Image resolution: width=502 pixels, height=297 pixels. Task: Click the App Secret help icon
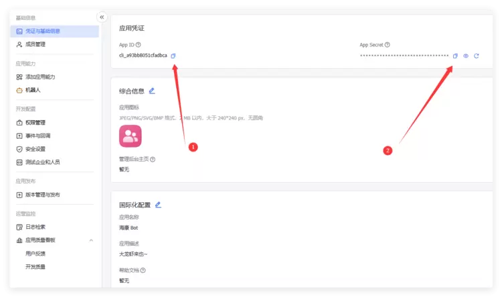tap(388, 45)
